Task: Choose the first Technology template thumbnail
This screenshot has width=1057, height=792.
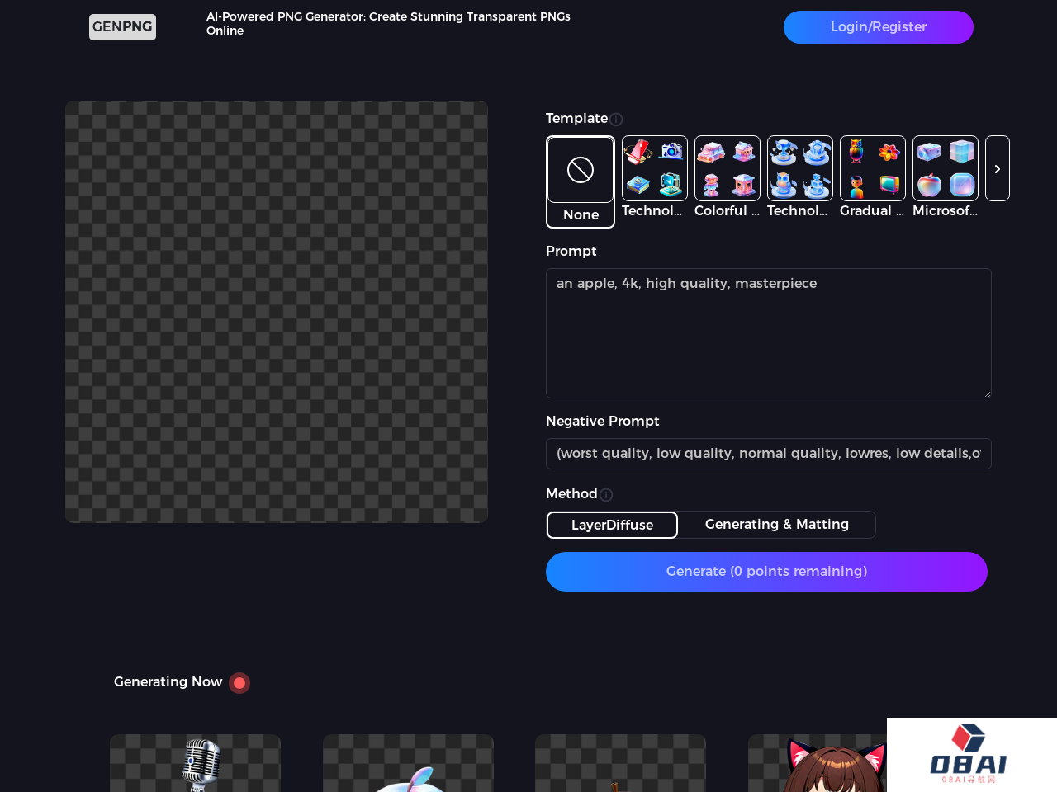Action: tap(654, 168)
